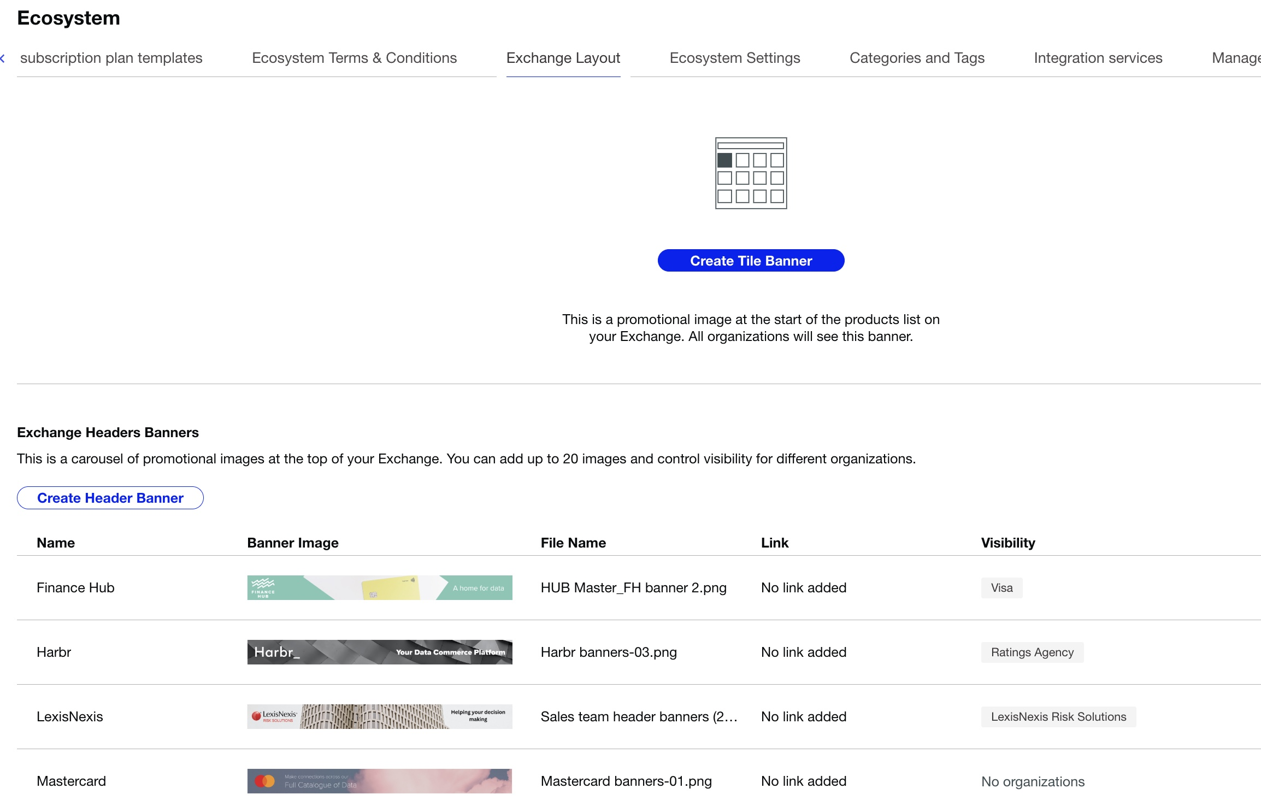The width and height of the screenshot is (1261, 812).
Task: Click the tile banner grid icon
Action: 751,173
